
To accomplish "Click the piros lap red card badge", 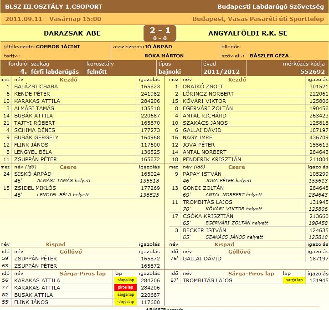I will tap(125, 287).
